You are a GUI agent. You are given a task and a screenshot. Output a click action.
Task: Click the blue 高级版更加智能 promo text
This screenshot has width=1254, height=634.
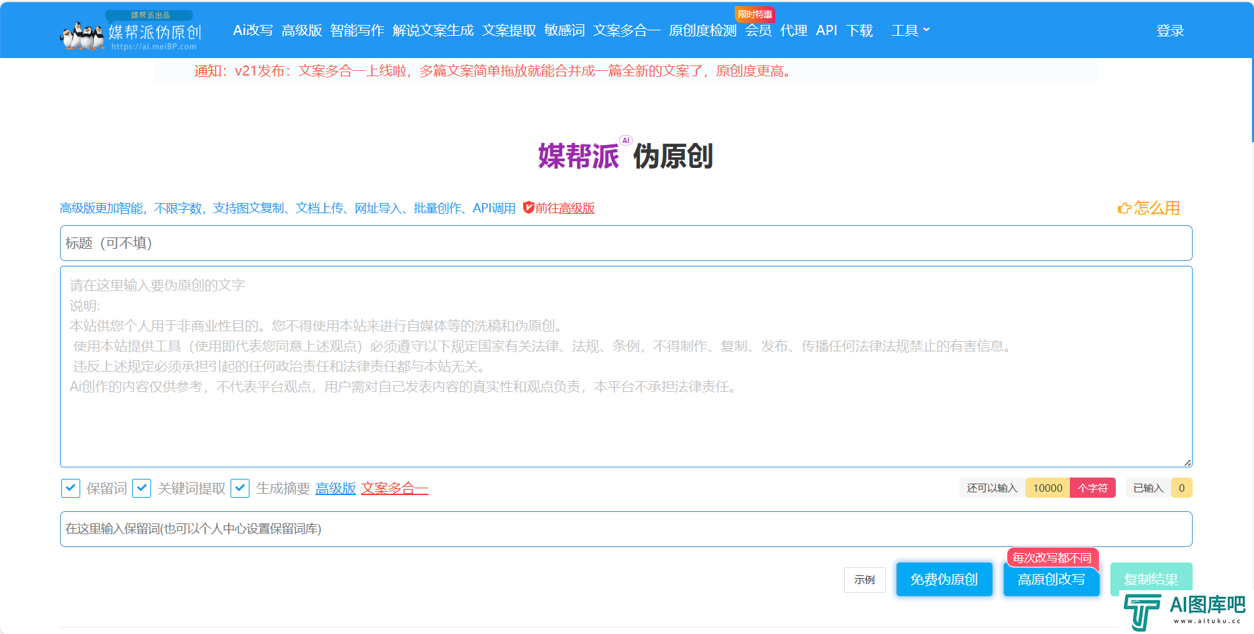tap(287, 208)
